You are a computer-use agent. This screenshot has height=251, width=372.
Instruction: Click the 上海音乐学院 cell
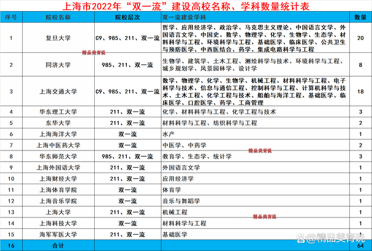coord(58,201)
